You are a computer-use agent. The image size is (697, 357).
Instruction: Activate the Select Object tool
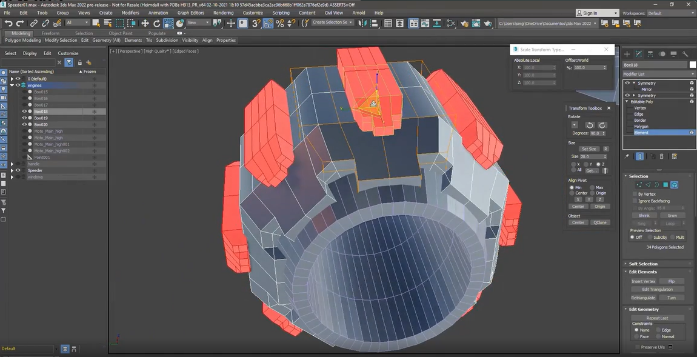click(96, 23)
